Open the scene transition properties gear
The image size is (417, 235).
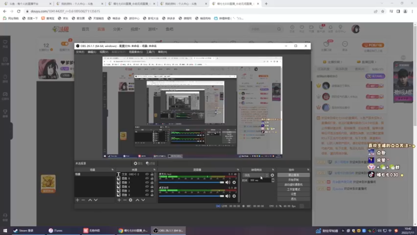[272, 175]
